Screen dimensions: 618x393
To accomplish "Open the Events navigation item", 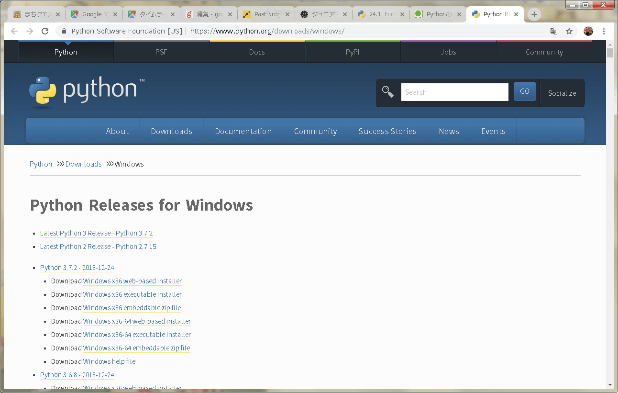I will pyautogui.click(x=493, y=131).
